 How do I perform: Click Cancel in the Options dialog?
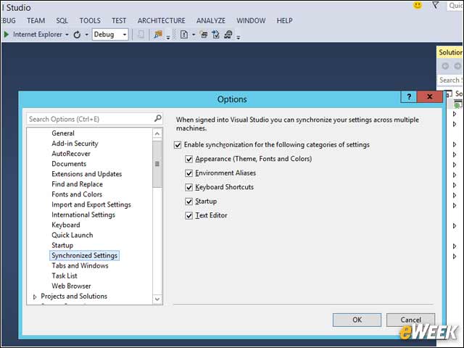[411, 320]
